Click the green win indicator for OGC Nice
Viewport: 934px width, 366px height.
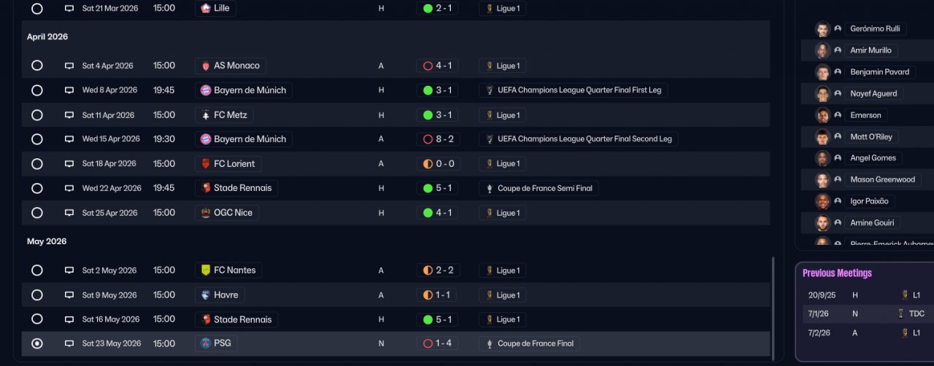pyautogui.click(x=428, y=213)
